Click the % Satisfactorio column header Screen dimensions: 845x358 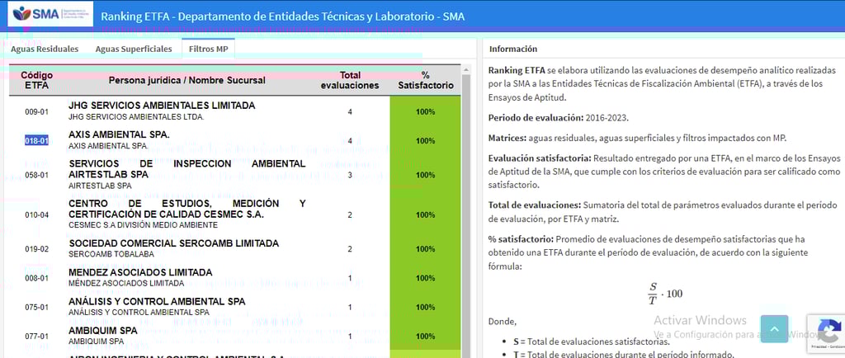pyautogui.click(x=425, y=80)
